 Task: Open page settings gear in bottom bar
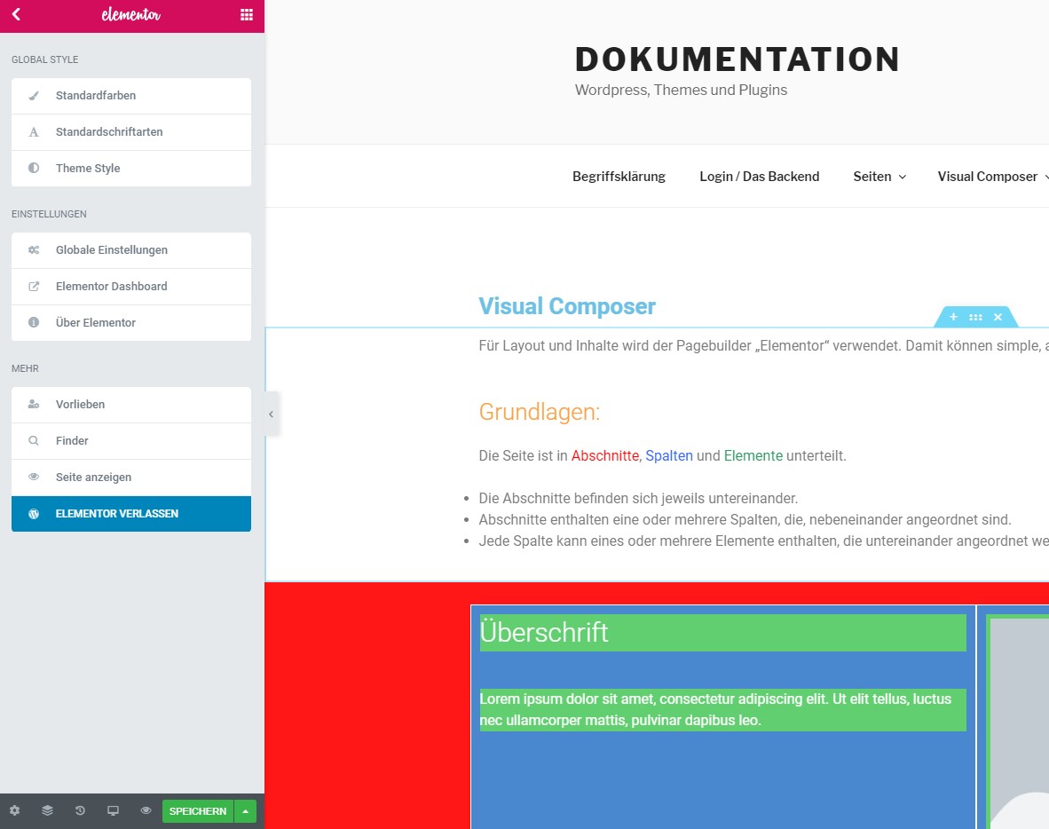tap(14, 810)
